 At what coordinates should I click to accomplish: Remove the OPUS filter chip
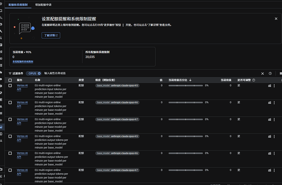coord(39,74)
